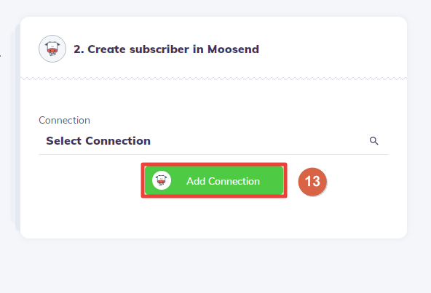Click the orange number 13 step badge
431x293 pixels.
[312, 182]
